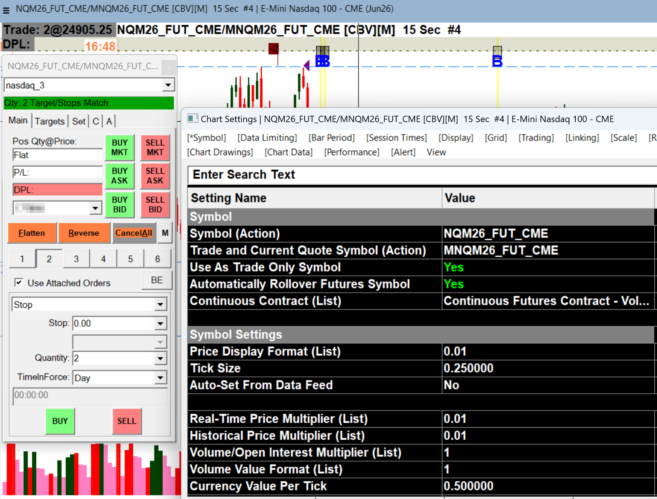This screenshot has height=499, width=657.
Task: Open the View menu in Chart Settings
Action: click(x=436, y=152)
